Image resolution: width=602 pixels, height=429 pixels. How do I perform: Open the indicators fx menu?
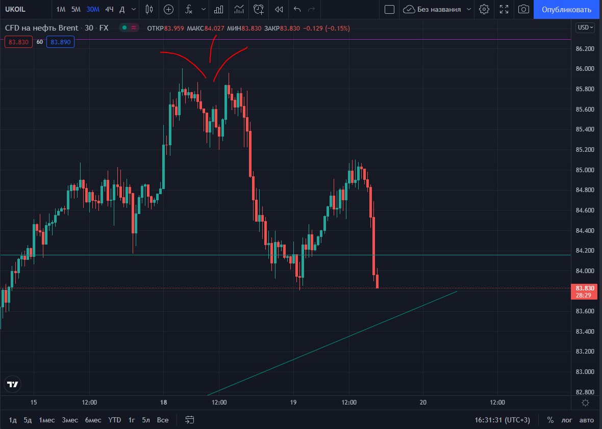point(189,9)
